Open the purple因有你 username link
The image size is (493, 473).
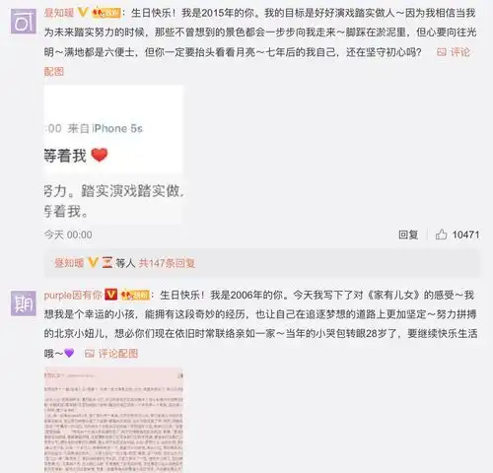pos(73,295)
